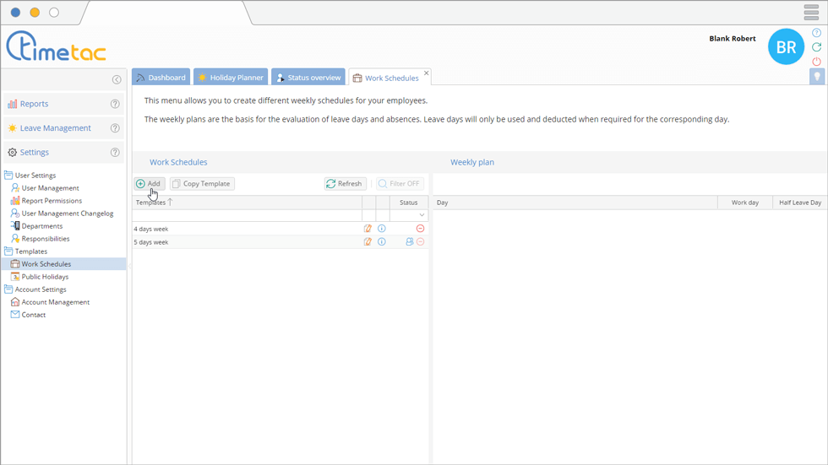The height and width of the screenshot is (465, 828).
Task: Open Public Holidays in the sidebar
Action: click(x=45, y=277)
